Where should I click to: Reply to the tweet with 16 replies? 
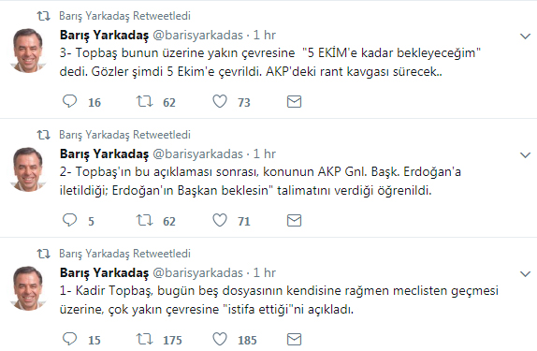coord(70,101)
